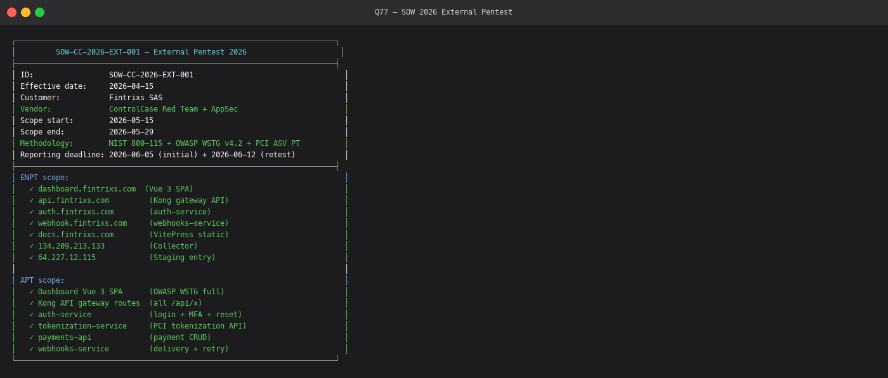This screenshot has width=888, height=378.
Task: Click the Scope end value 2026-05-29
Action: (131, 132)
